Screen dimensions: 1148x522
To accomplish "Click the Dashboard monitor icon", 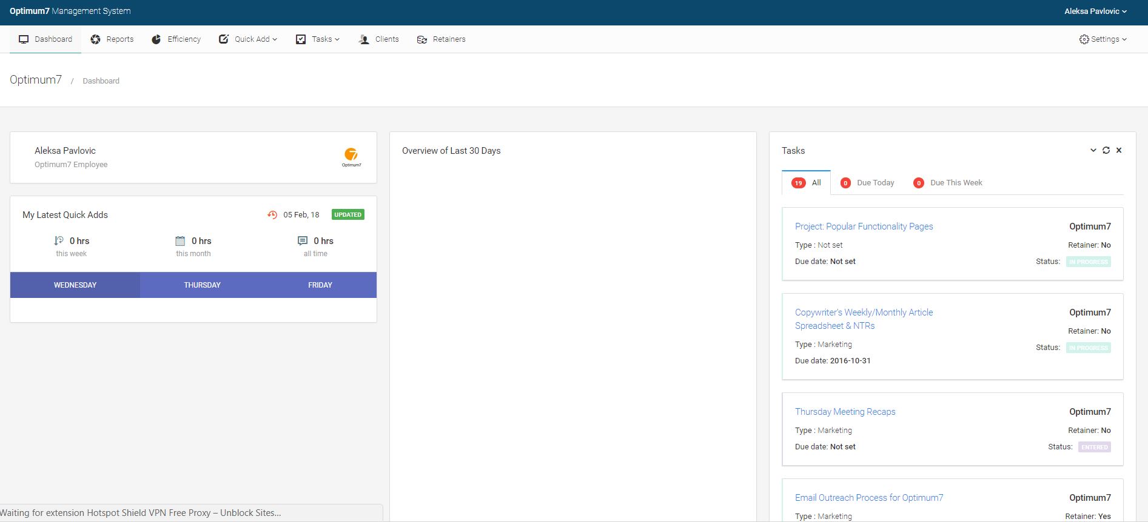I will [x=24, y=39].
